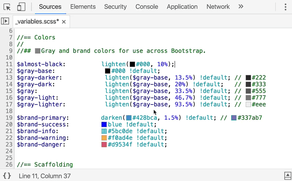The width and height of the screenshot is (292, 181).
Task: Click the 46.7% value on line 16
Action: coord(183,98)
